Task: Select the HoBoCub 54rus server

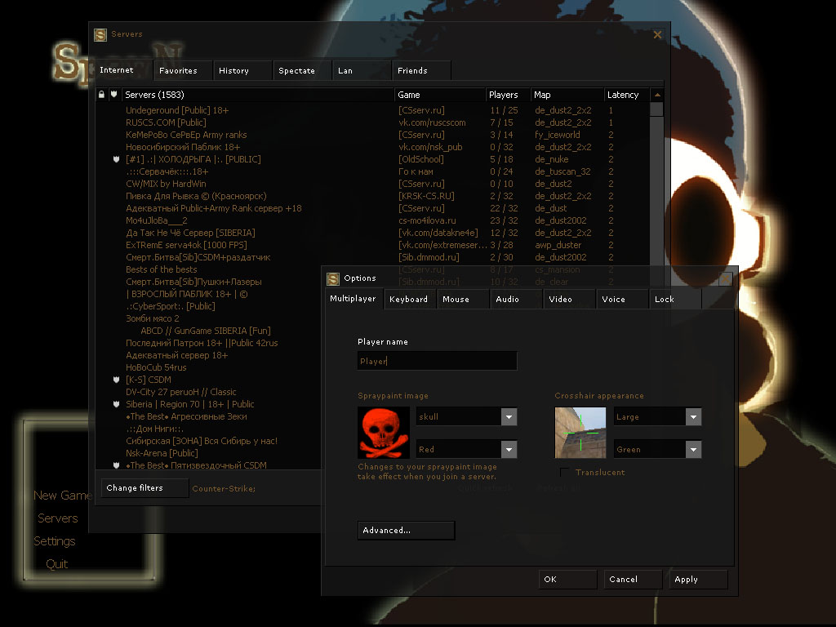Action: 156,368
